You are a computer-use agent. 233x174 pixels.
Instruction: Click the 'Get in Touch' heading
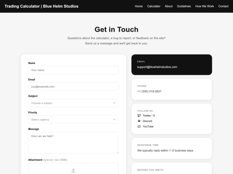(116, 30)
